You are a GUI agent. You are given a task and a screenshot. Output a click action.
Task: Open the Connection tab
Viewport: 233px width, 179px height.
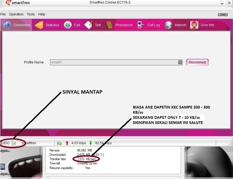[x=16, y=25]
